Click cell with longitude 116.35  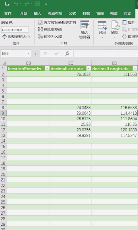[x=115, y=124]
